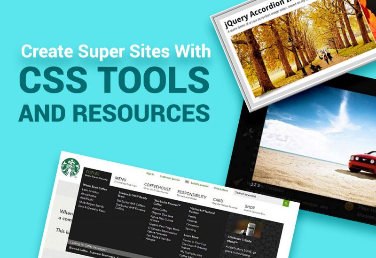Switch to the SHOP tab

click(254, 209)
